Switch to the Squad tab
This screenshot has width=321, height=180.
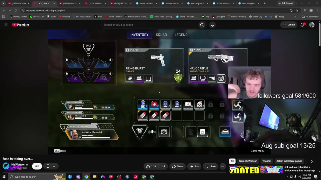point(162,35)
